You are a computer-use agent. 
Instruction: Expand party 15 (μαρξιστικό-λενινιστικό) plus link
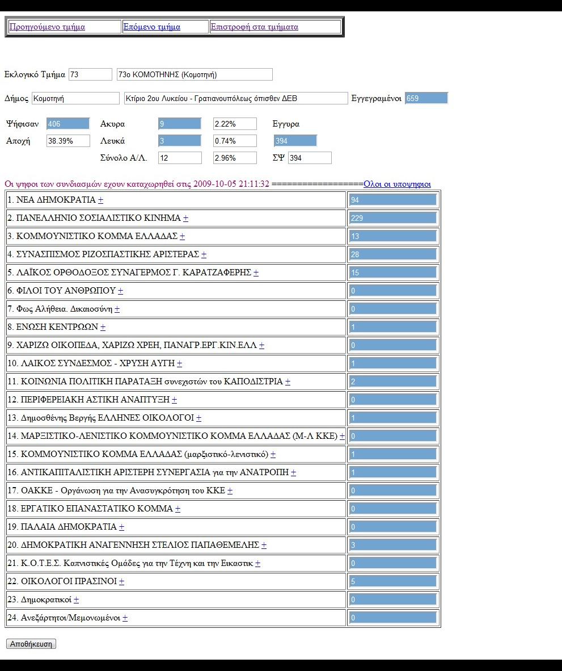click(273, 455)
